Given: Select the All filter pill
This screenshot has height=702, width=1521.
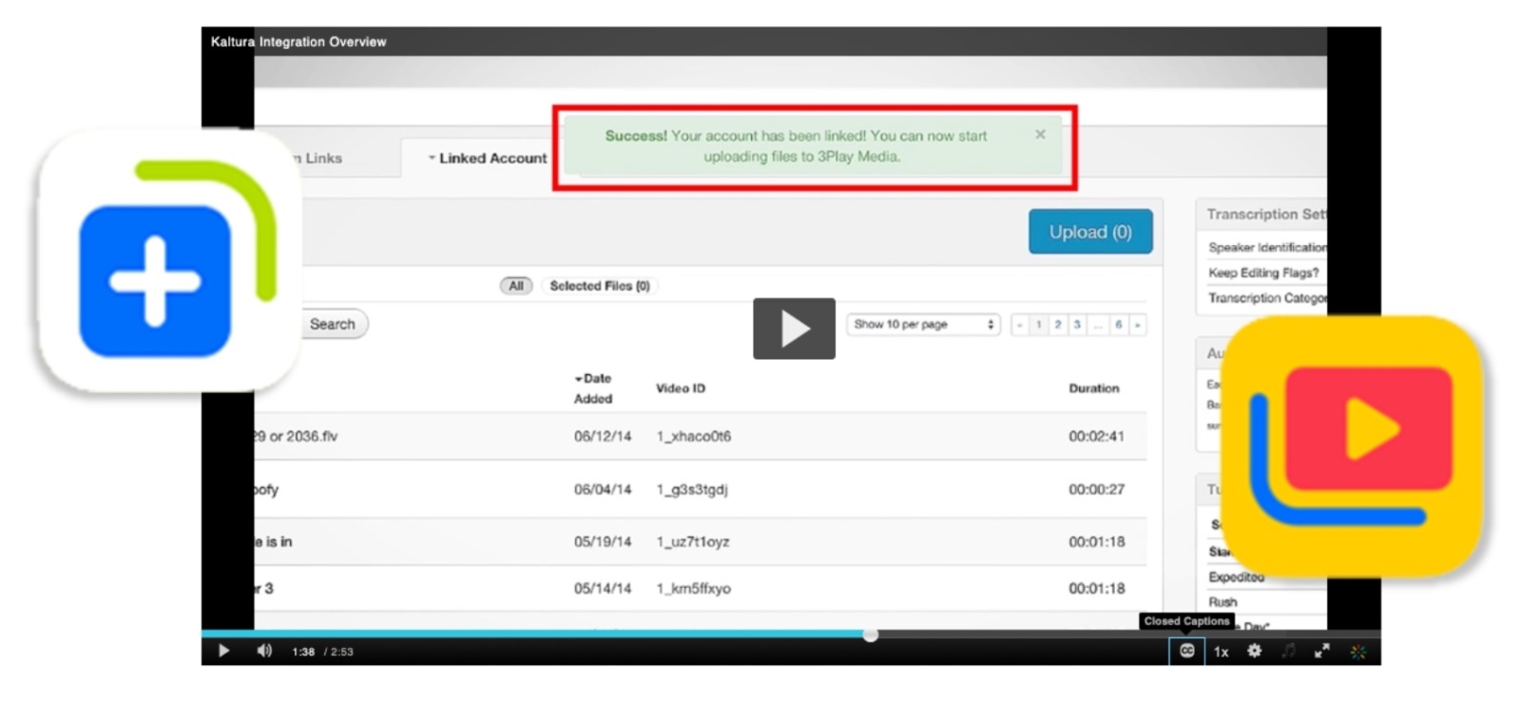Looking at the screenshot, I should [515, 286].
